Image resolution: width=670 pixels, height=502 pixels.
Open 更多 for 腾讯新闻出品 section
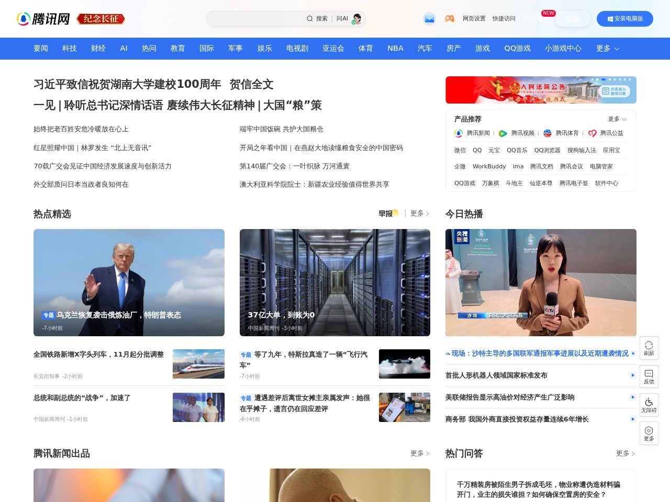pyautogui.click(x=420, y=453)
